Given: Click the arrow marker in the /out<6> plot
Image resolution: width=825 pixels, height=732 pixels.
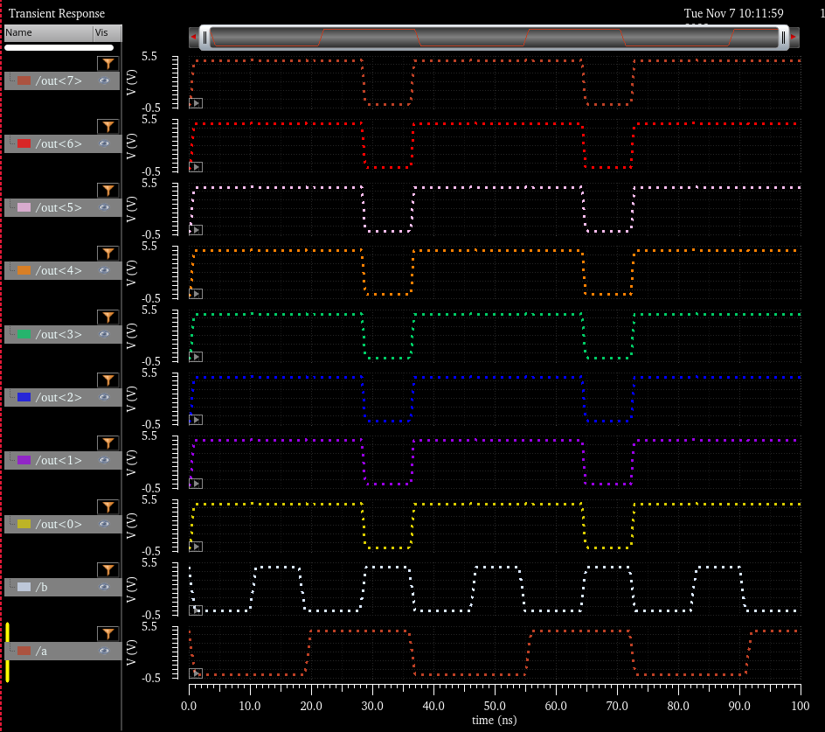Looking at the screenshot, I should point(196,167).
